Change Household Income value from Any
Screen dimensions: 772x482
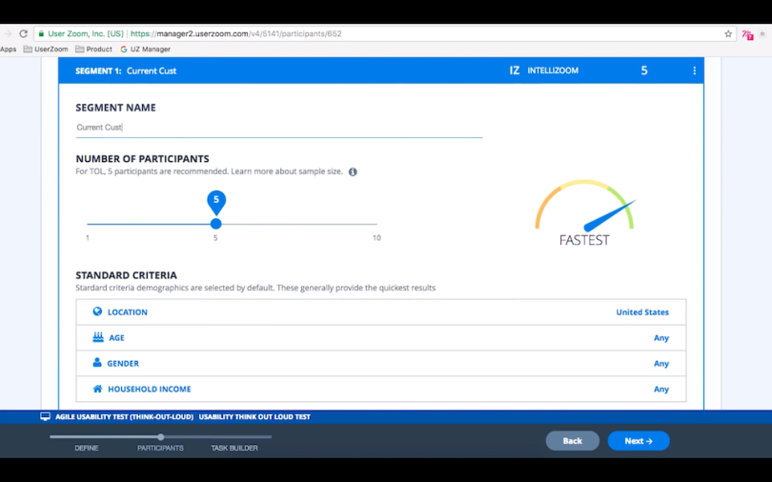click(x=660, y=390)
